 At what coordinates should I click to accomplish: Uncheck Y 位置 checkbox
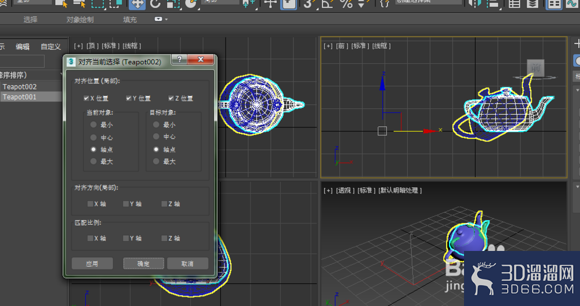click(x=128, y=99)
